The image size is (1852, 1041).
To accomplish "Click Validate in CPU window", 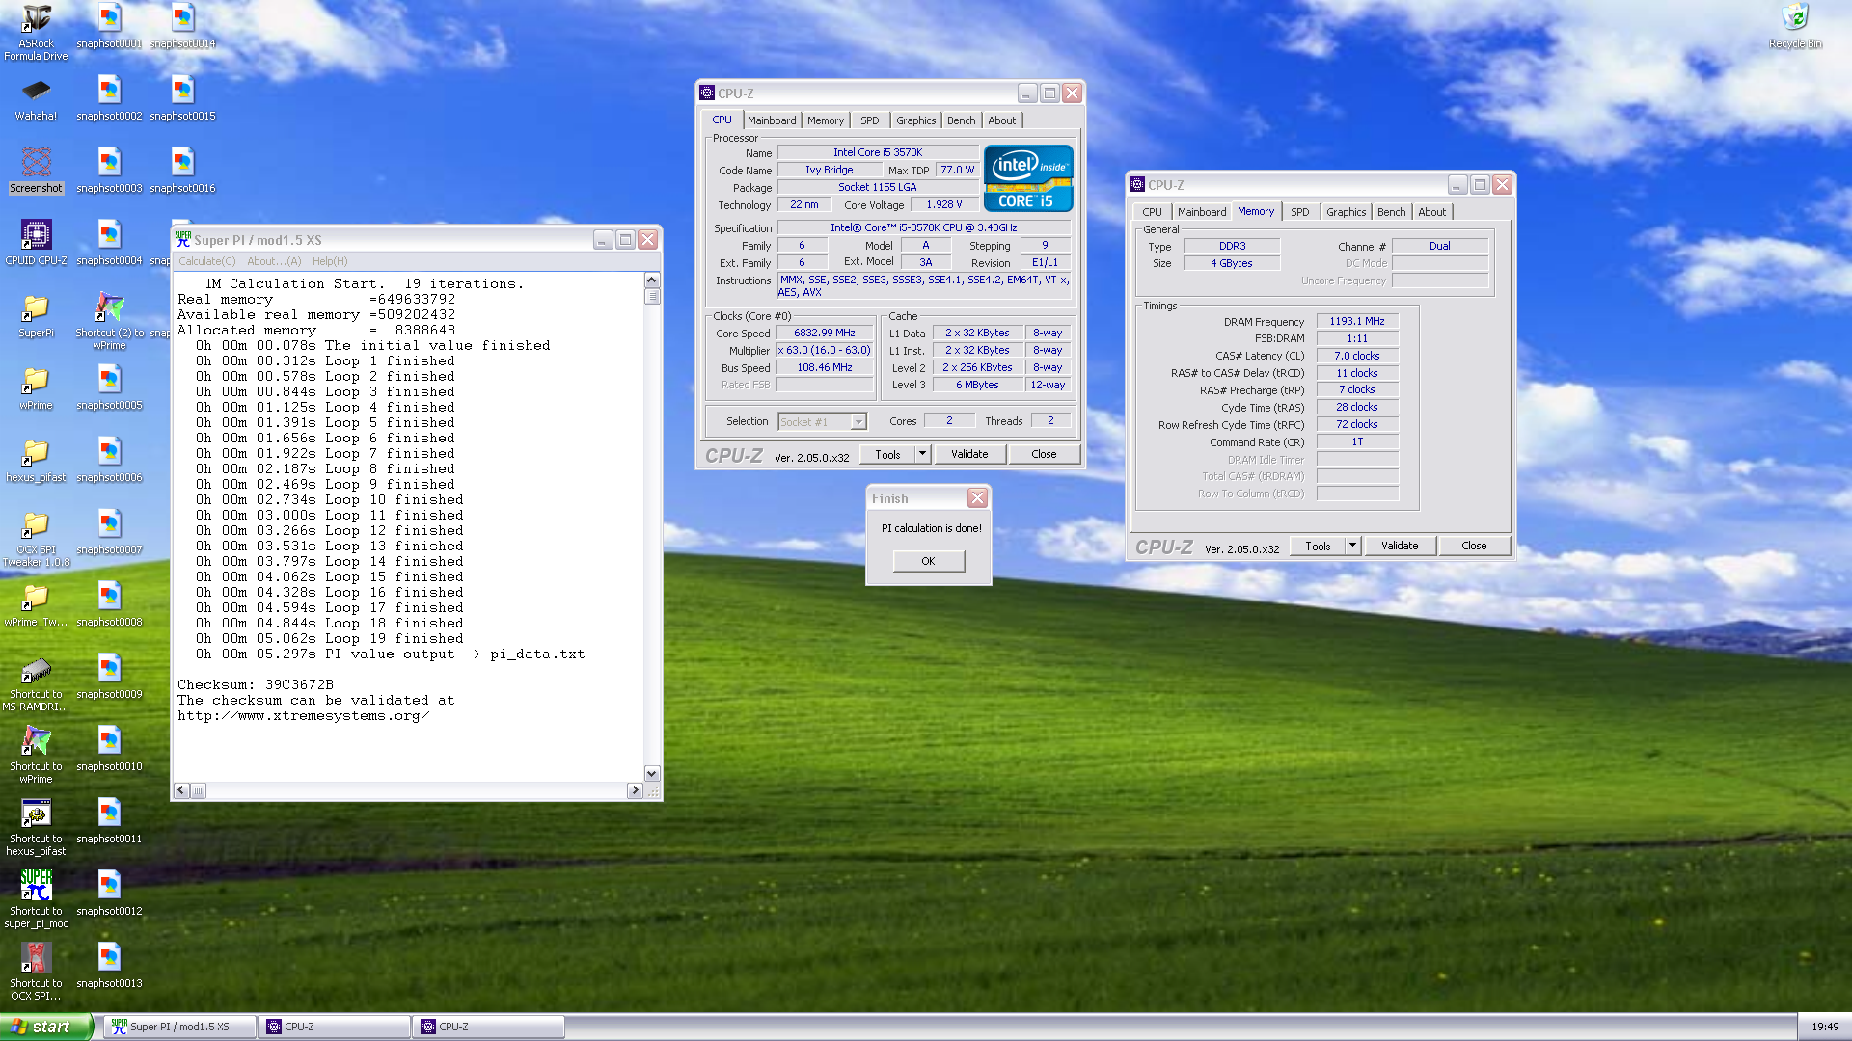I will [x=969, y=454].
